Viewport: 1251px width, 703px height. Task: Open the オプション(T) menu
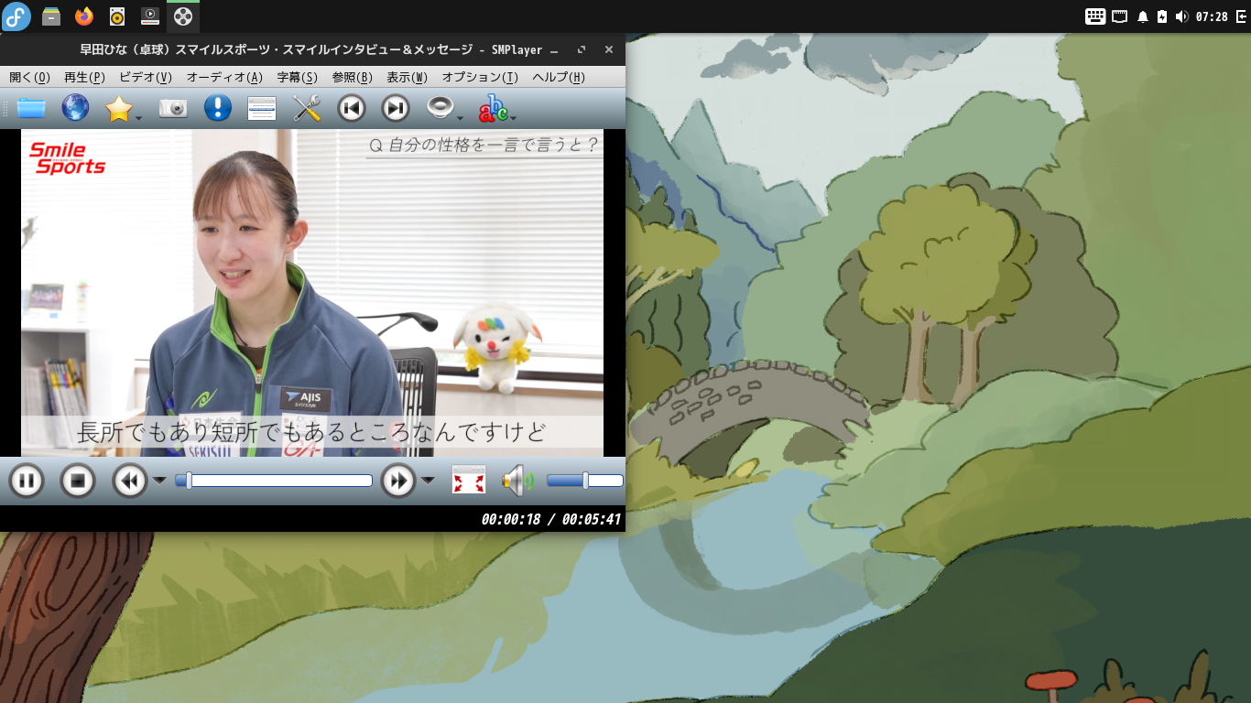pos(481,78)
